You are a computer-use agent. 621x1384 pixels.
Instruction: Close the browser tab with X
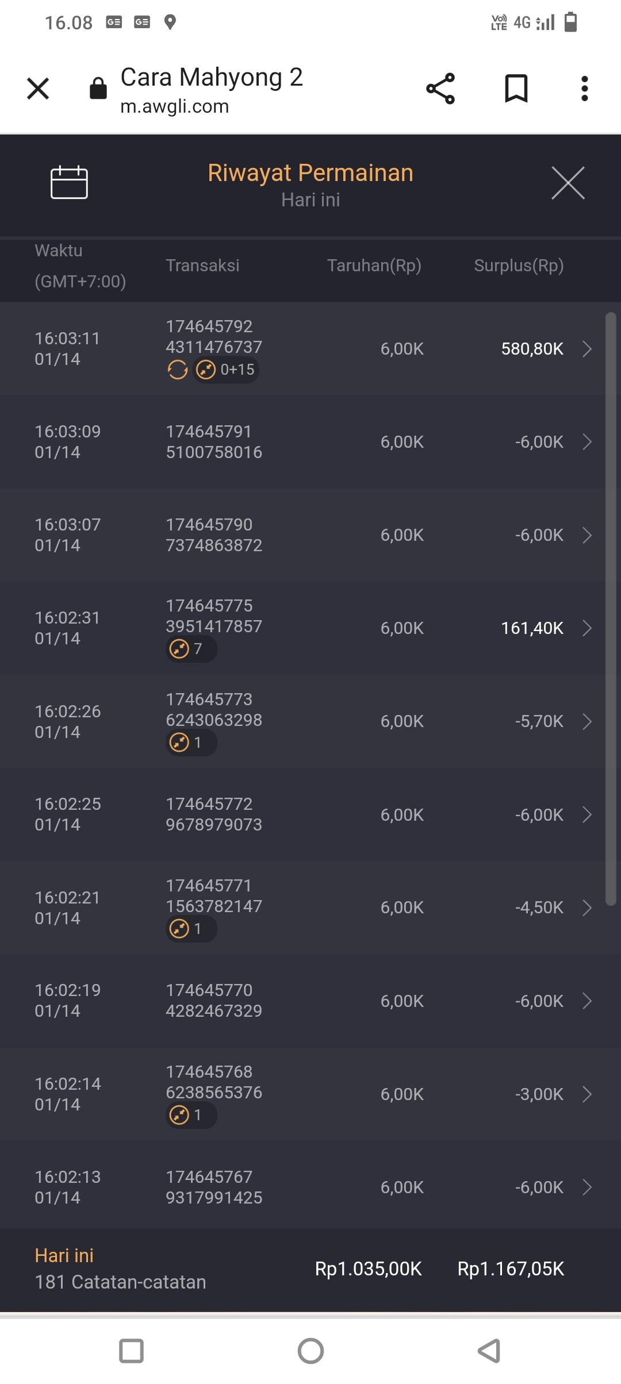[x=38, y=89]
